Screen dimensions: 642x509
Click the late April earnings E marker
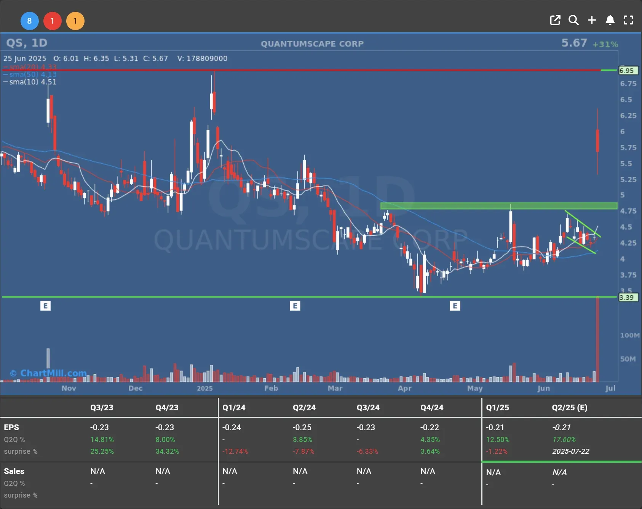point(455,306)
